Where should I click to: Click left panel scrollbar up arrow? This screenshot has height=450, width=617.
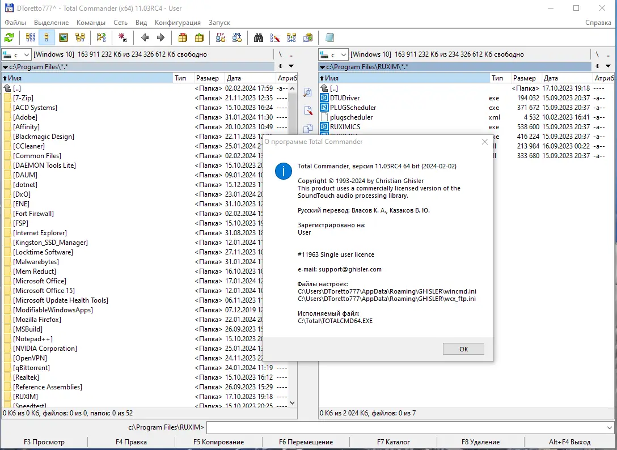point(293,88)
